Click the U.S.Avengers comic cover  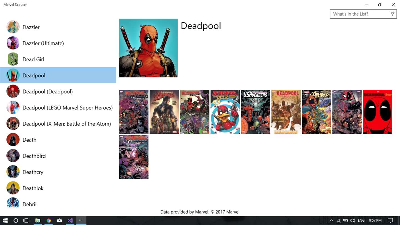(256, 112)
